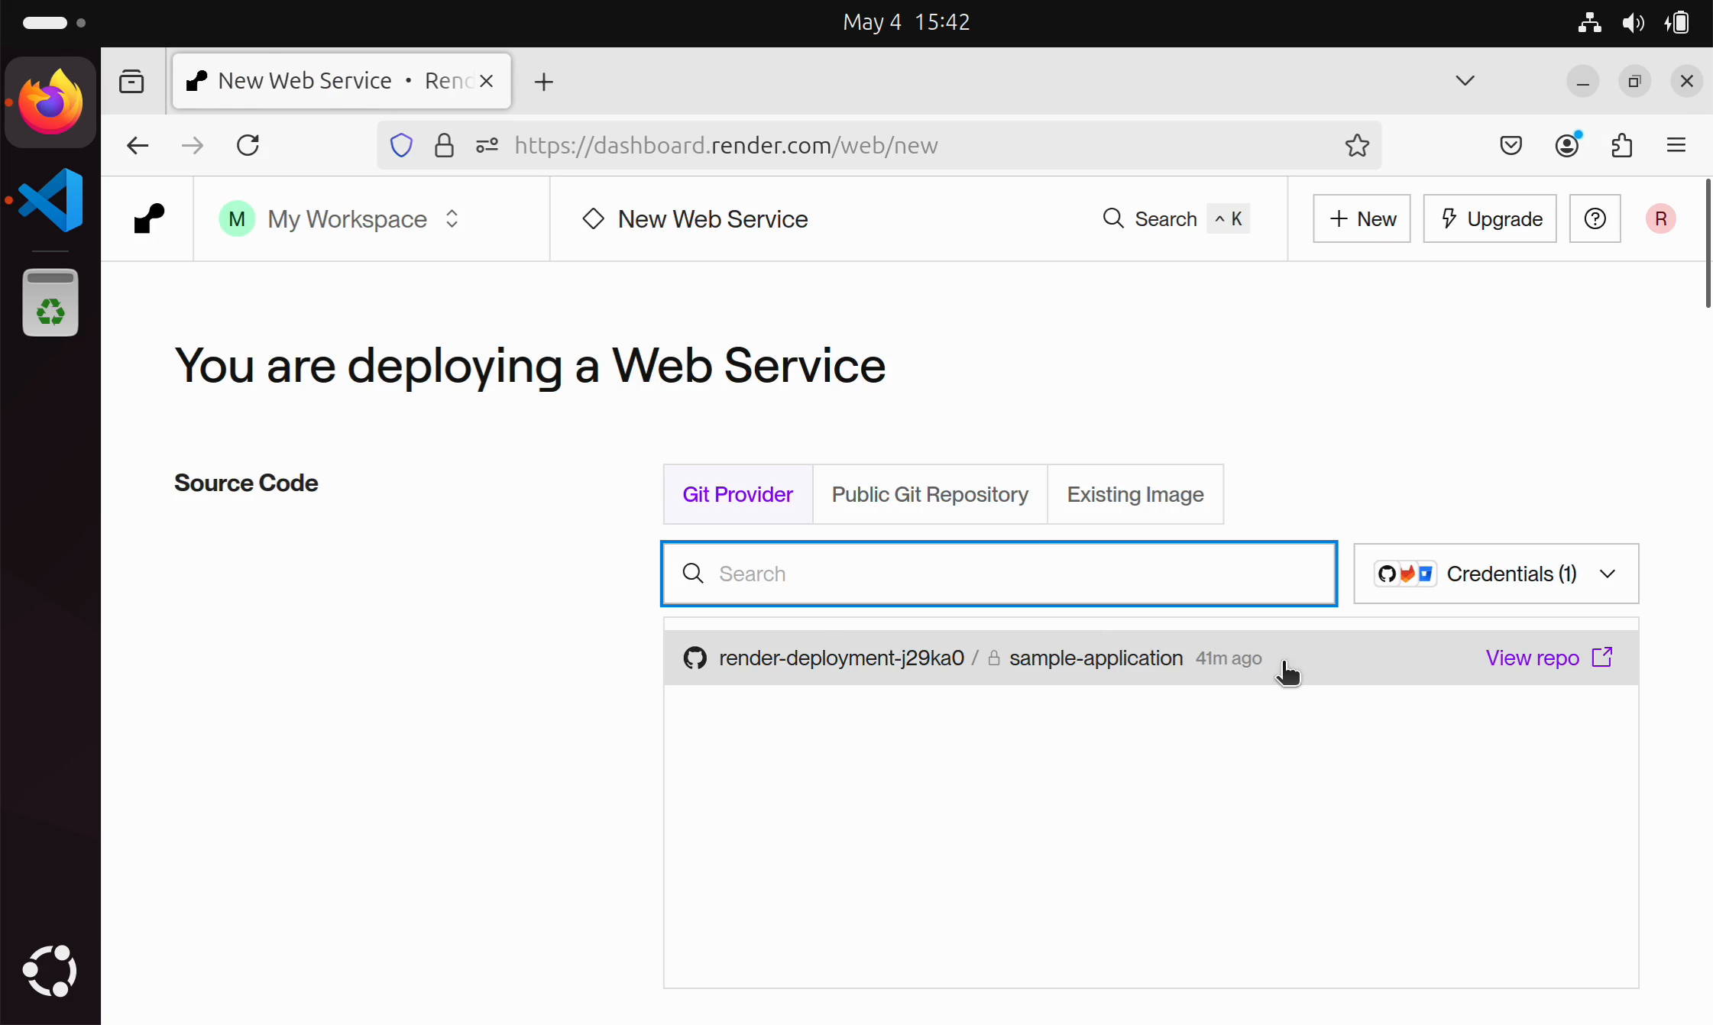Open the help question mark icon

click(x=1595, y=219)
